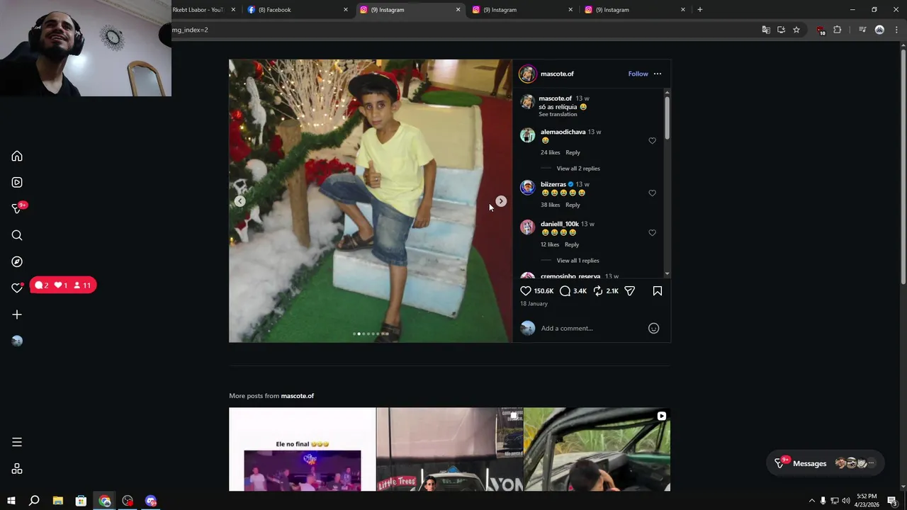
Task: Open the Meta apps grid icon in sidebar
Action: coord(17,469)
